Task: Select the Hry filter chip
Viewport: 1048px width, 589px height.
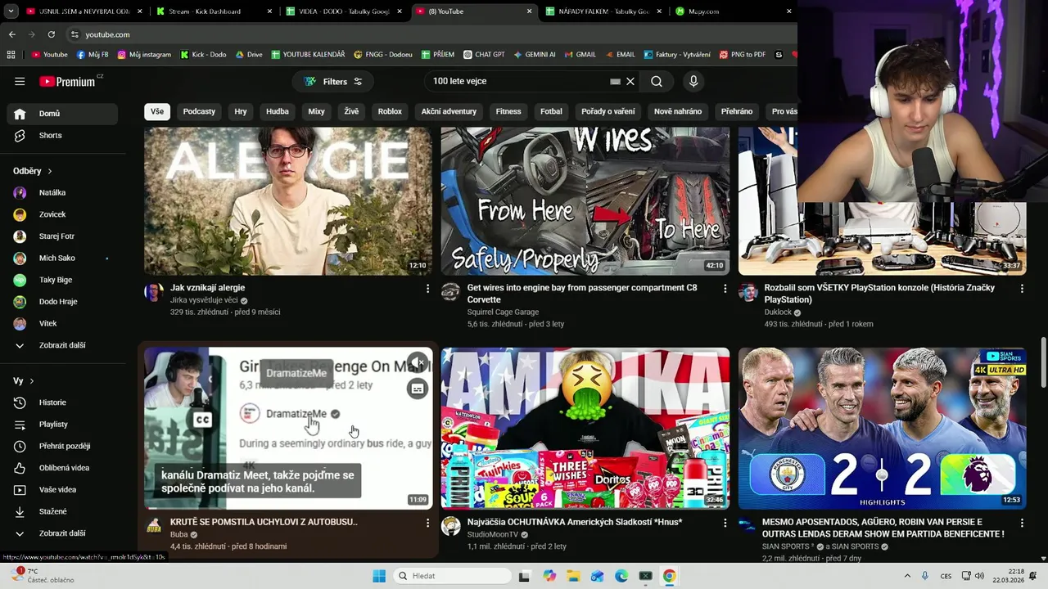Action: pos(241,111)
